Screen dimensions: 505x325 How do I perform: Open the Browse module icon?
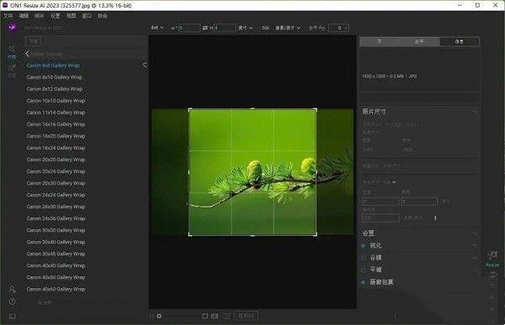tap(12, 67)
